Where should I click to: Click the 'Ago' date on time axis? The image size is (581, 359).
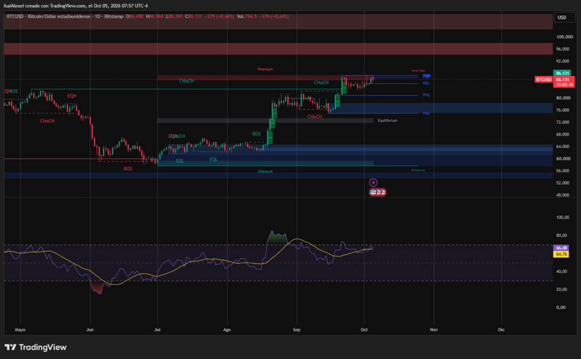coord(227,330)
